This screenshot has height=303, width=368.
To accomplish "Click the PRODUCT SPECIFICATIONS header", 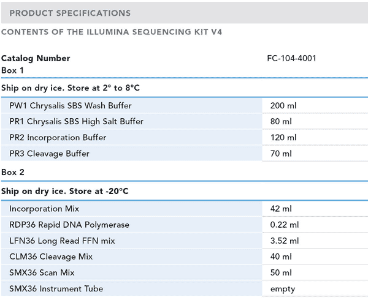I will tap(70, 13).
